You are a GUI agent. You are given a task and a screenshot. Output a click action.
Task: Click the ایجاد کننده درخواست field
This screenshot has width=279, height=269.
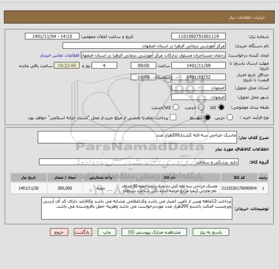click(153, 56)
